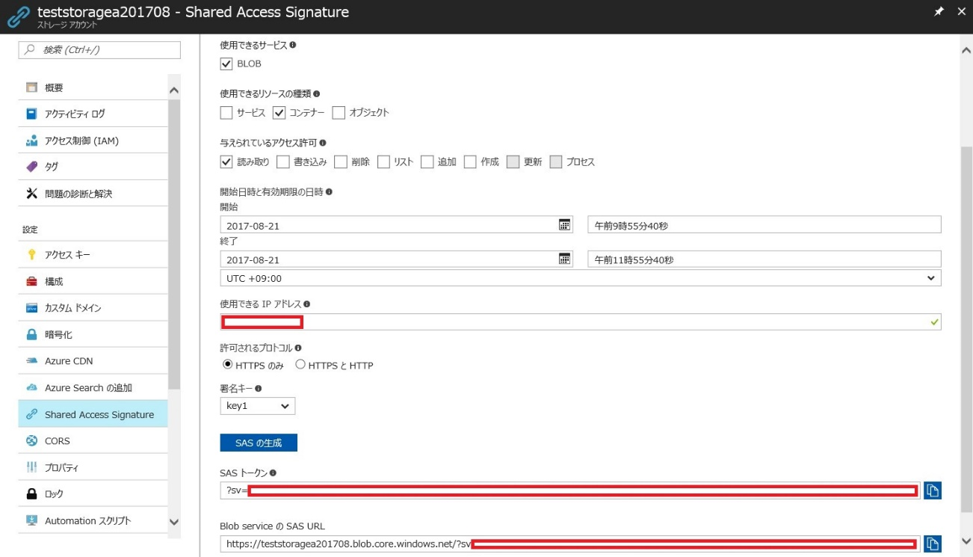Open the end date calendar picker icon
This screenshot has width=973, height=557.
point(565,259)
